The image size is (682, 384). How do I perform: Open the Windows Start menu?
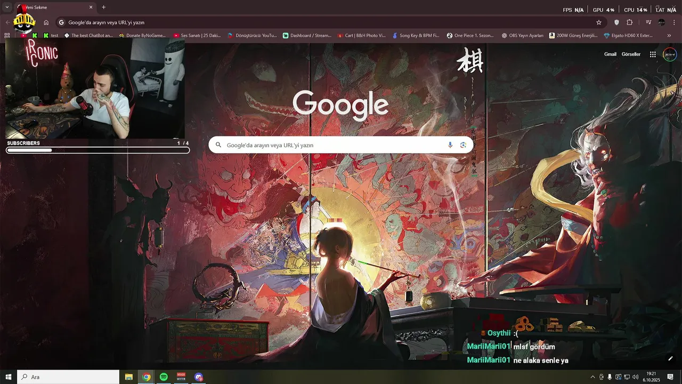click(9, 377)
